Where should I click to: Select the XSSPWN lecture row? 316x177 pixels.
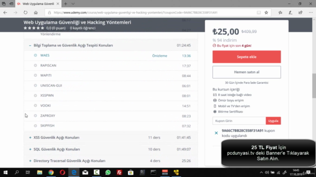point(111,96)
